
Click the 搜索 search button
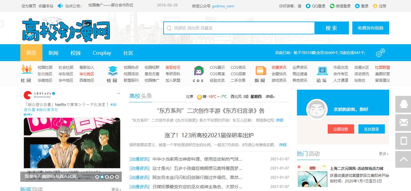(332, 28)
